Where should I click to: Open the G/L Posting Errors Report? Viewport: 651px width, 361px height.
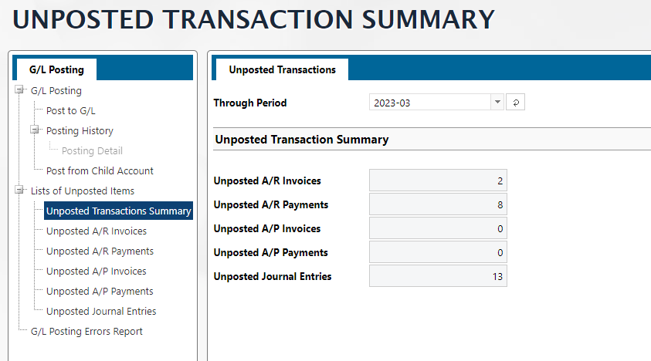(x=86, y=332)
